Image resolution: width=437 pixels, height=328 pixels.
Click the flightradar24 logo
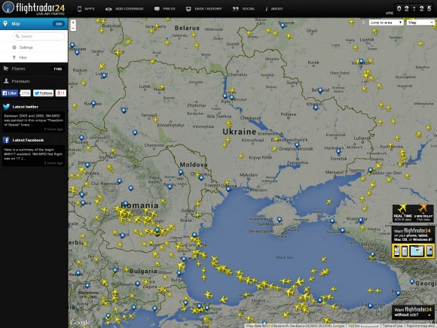tap(33, 8)
